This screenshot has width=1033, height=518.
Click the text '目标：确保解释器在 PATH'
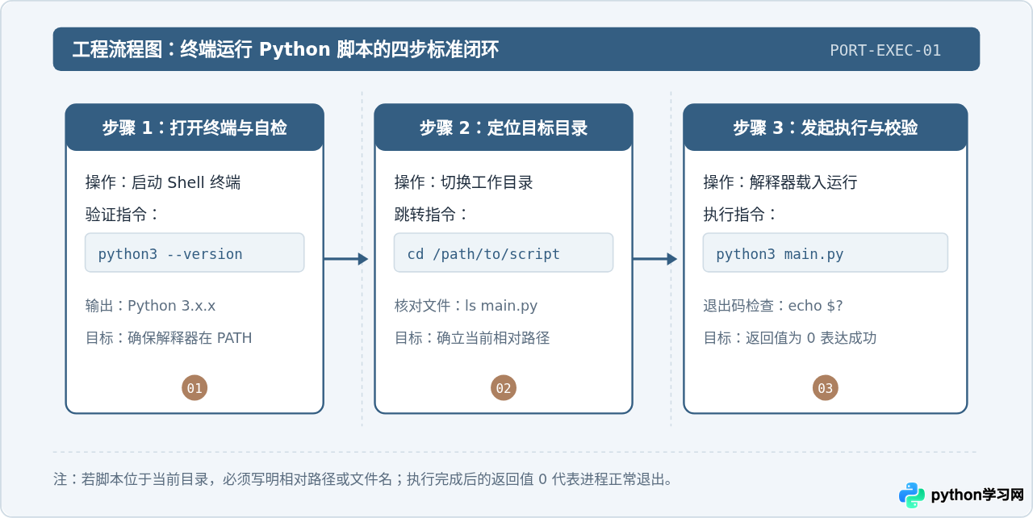[x=169, y=338]
